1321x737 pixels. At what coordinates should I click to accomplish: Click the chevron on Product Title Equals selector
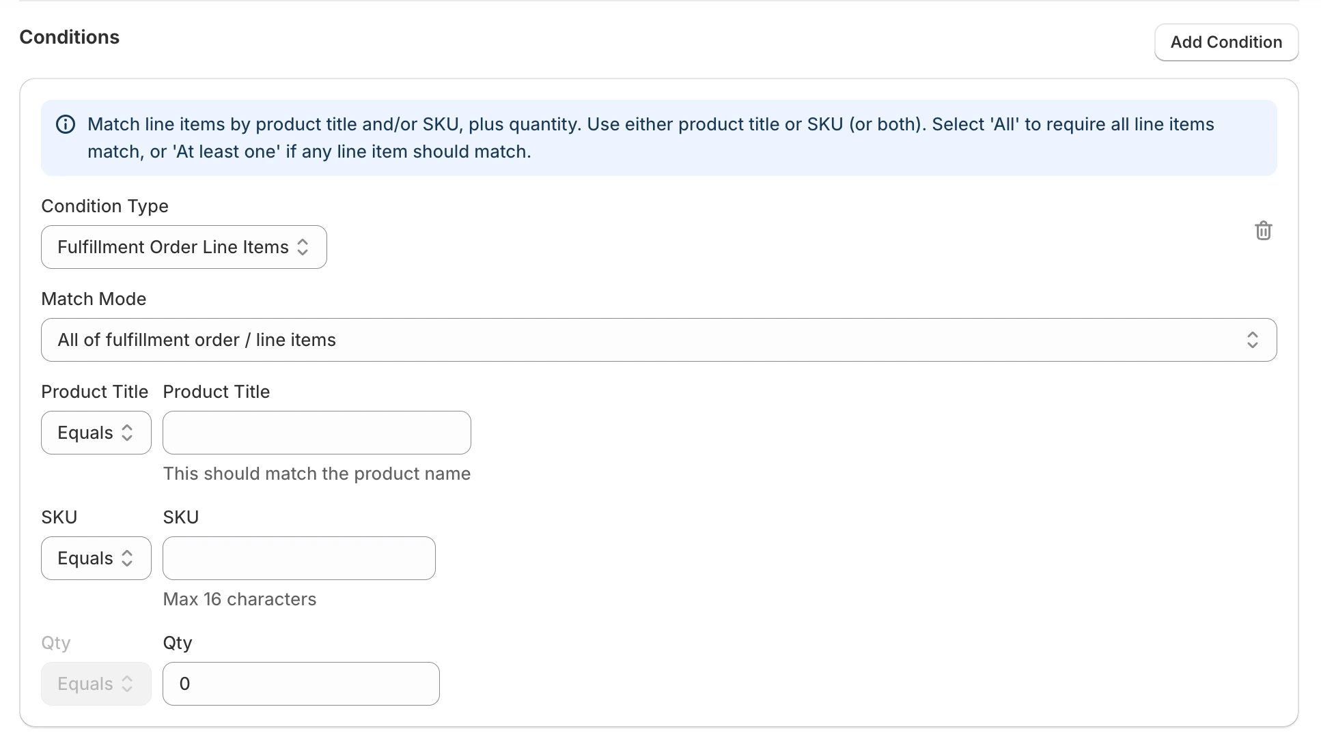coord(127,433)
